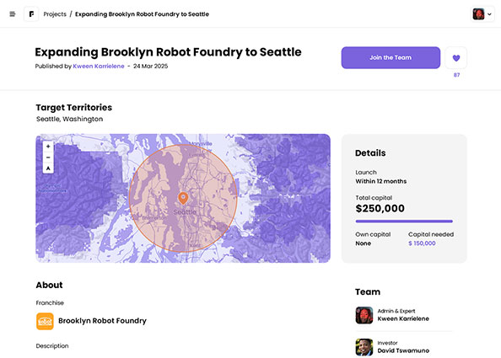Viewport: 501px width, 358px height.
Task: Zoom in on the map
Action: pyautogui.click(x=48, y=147)
